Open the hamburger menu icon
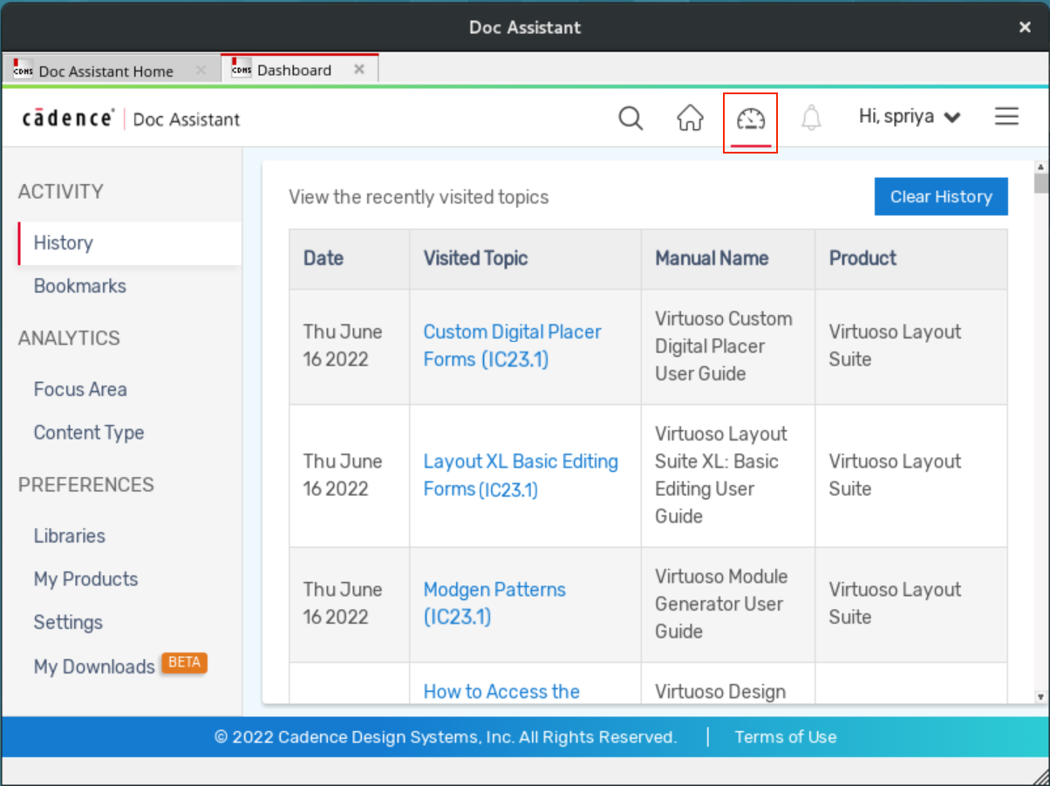The height and width of the screenshot is (786, 1050). click(x=1006, y=117)
